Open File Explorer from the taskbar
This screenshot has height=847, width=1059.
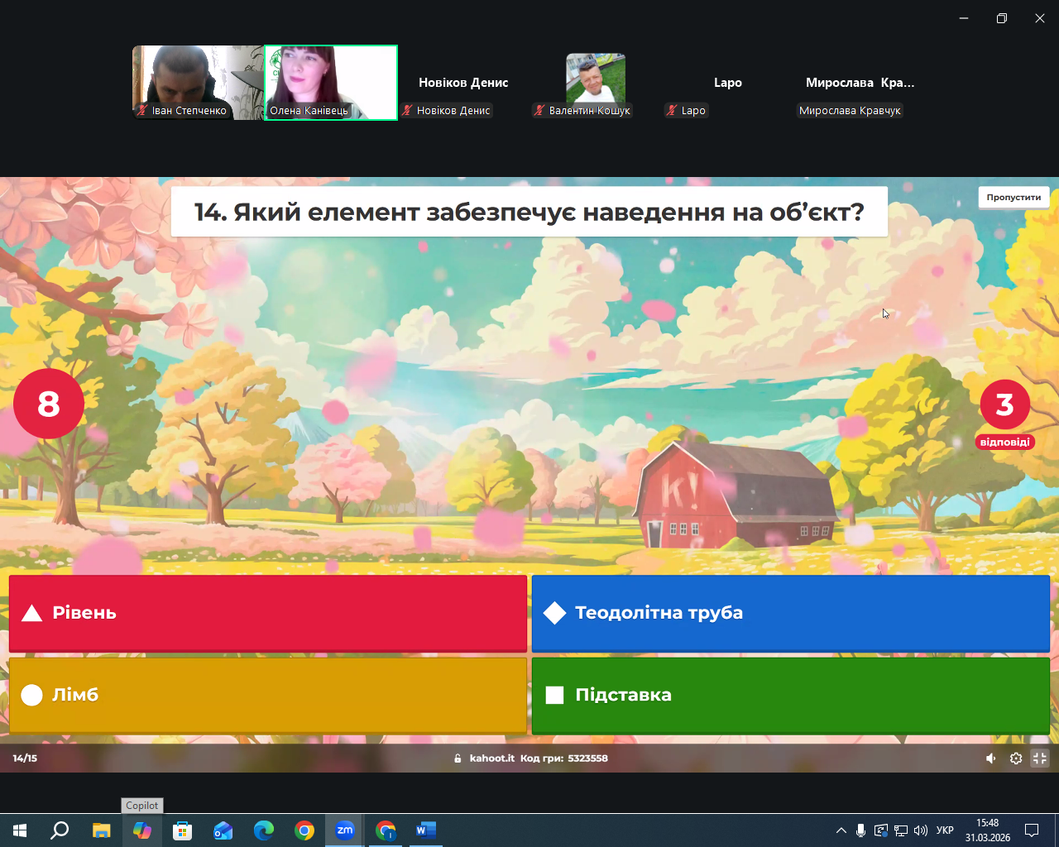point(101,830)
